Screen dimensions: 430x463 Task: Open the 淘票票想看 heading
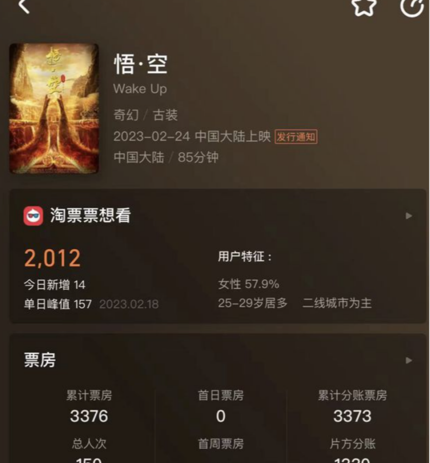[91, 215]
